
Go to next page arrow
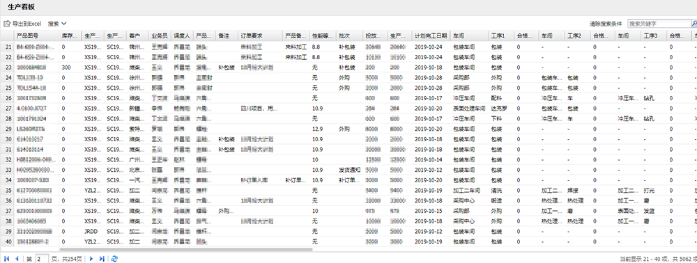91,259
